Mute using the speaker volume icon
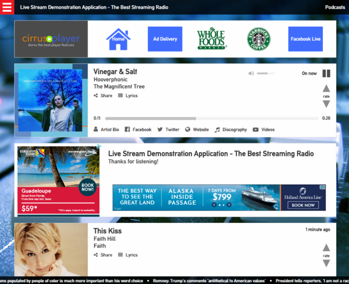349x284 pixels. coord(251,73)
